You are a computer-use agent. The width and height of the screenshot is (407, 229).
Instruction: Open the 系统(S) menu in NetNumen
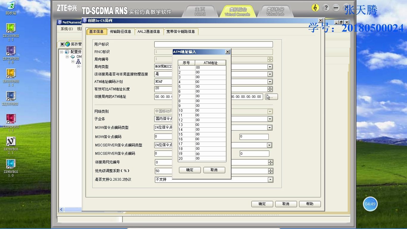pos(67,29)
